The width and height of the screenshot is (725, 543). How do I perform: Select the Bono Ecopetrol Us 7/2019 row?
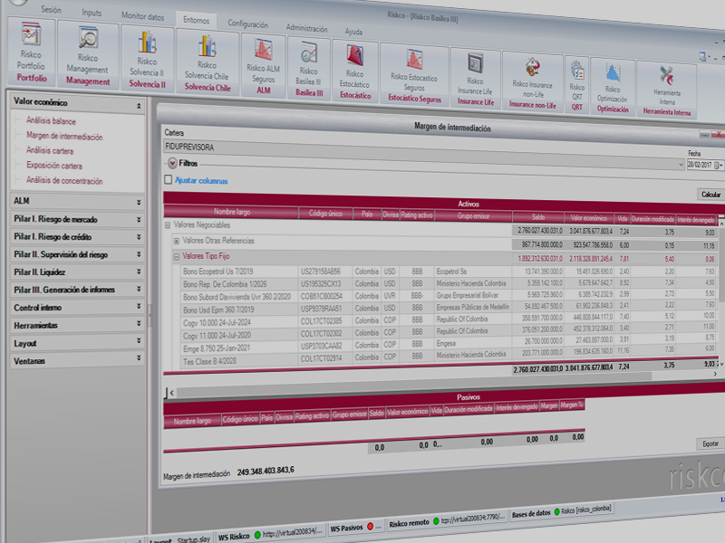(449, 272)
